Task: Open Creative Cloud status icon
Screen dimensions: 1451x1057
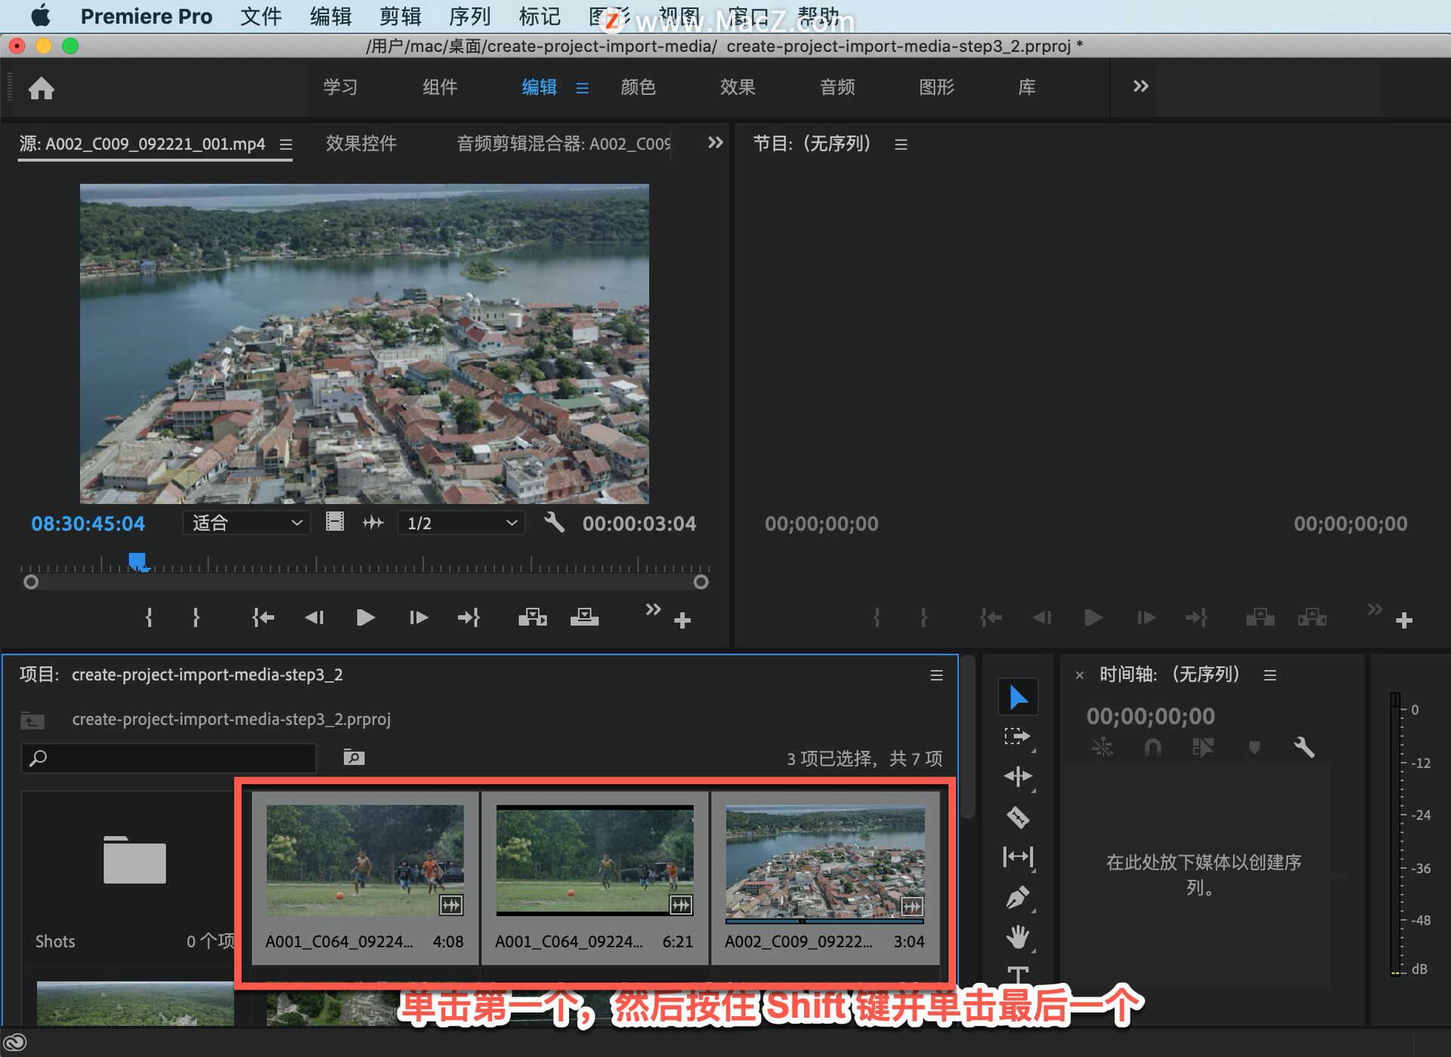Action: [x=15, y=1043]
